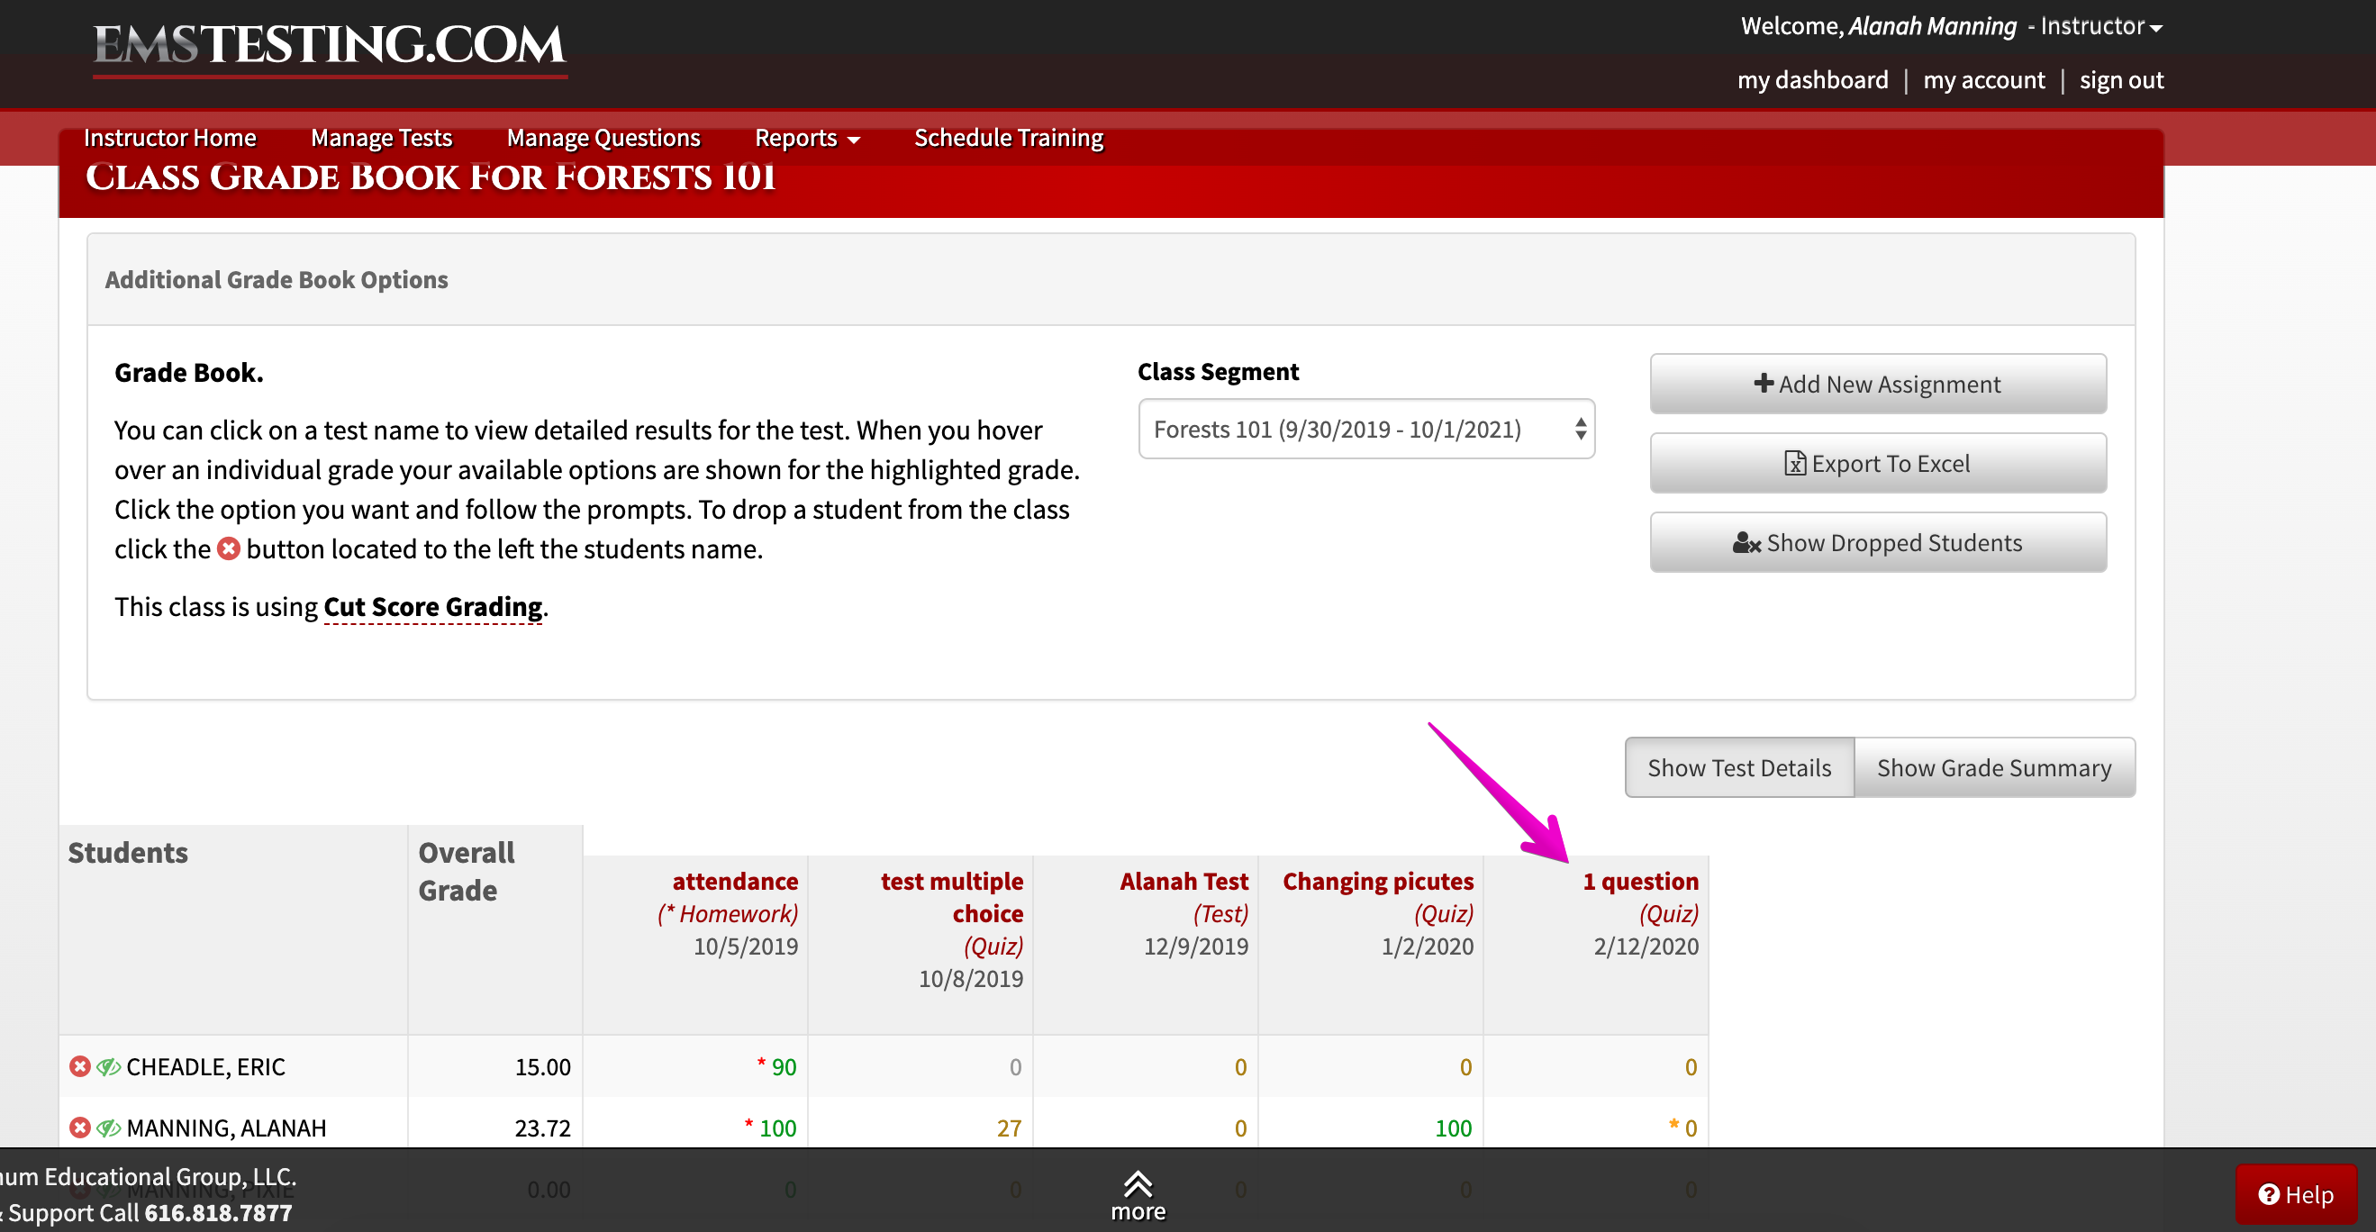Open the attendance homework assignment header
The image size is (2376, 1232).
(734, 882)
